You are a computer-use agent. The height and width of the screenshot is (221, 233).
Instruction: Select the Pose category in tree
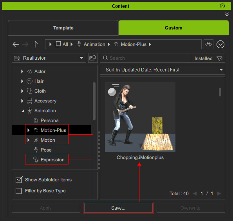click(46, 150)
